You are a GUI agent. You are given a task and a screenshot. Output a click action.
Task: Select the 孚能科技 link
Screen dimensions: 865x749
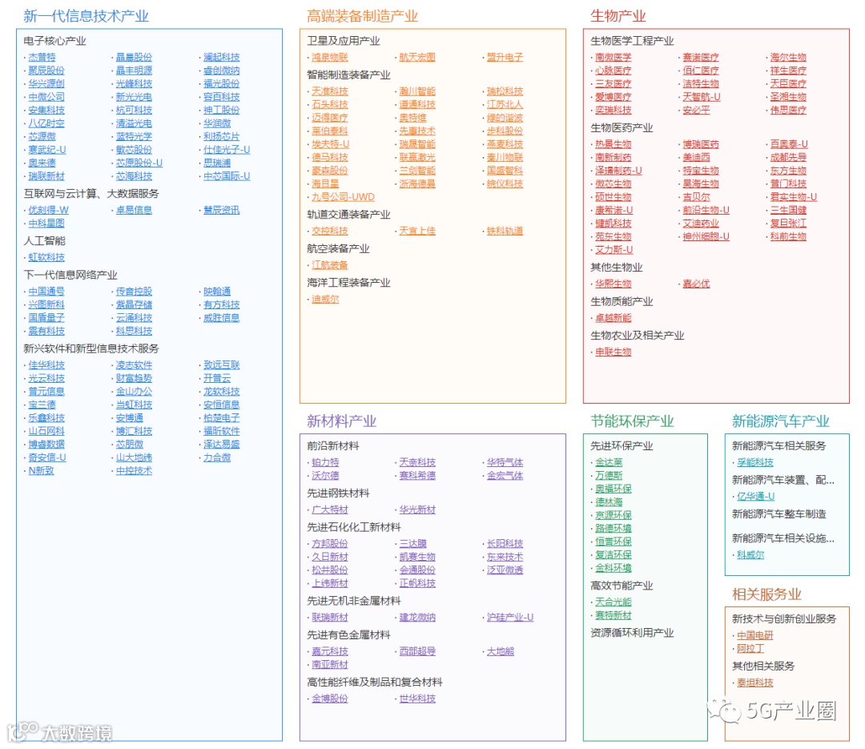tap(755, 463)
